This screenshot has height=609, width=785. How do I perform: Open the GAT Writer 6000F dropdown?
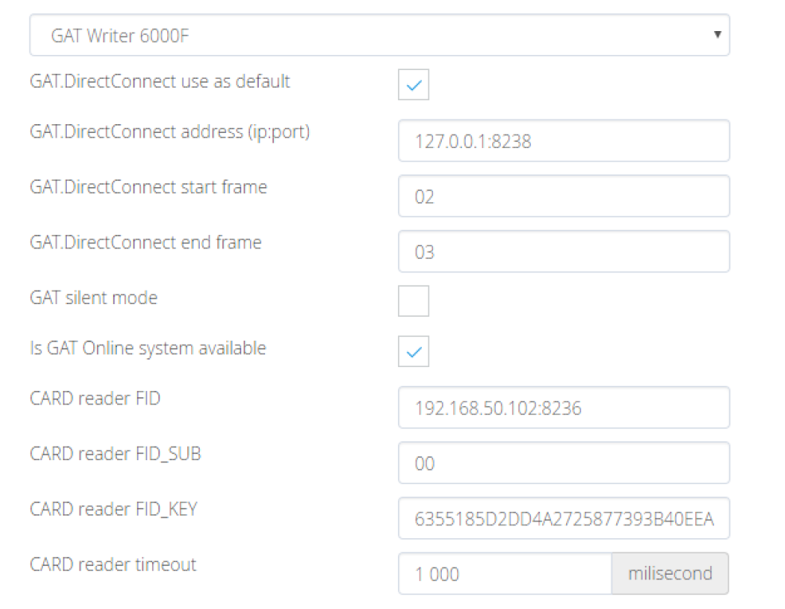379,35
